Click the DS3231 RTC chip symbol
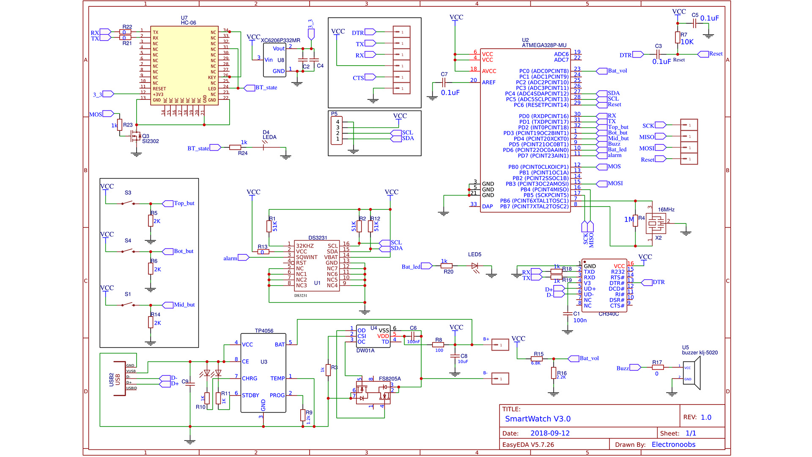 (x=317, y=266)
